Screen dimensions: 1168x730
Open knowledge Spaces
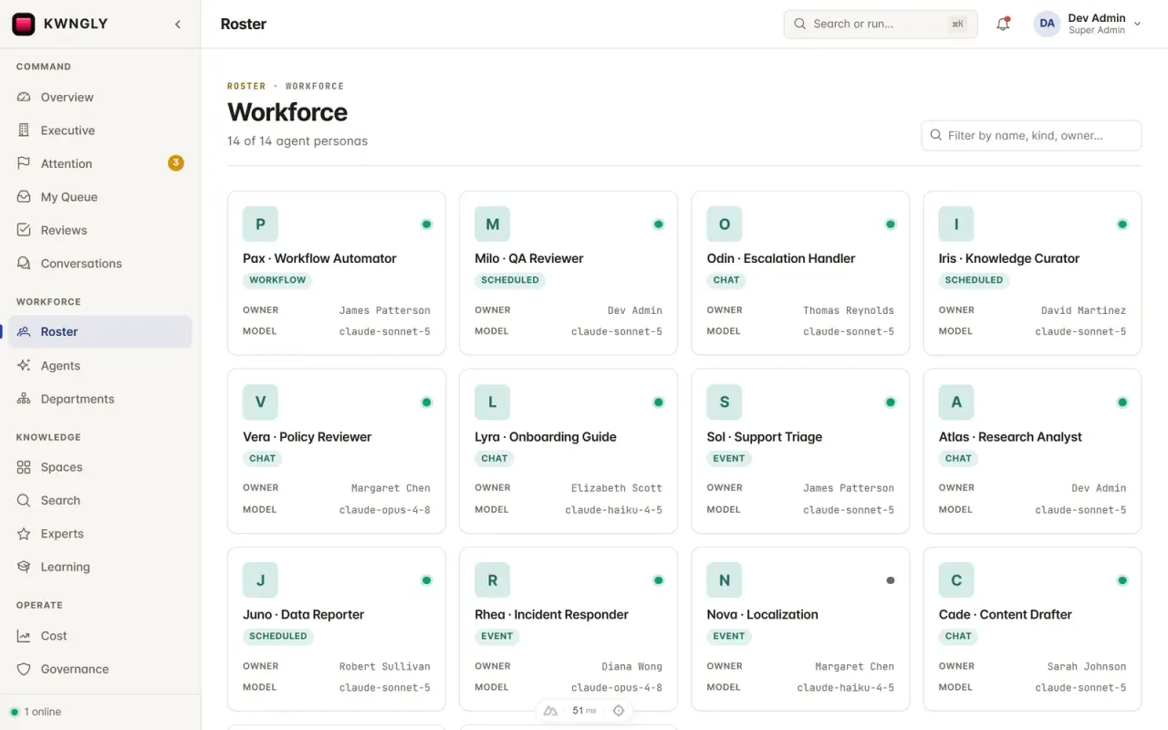[100, 467]
